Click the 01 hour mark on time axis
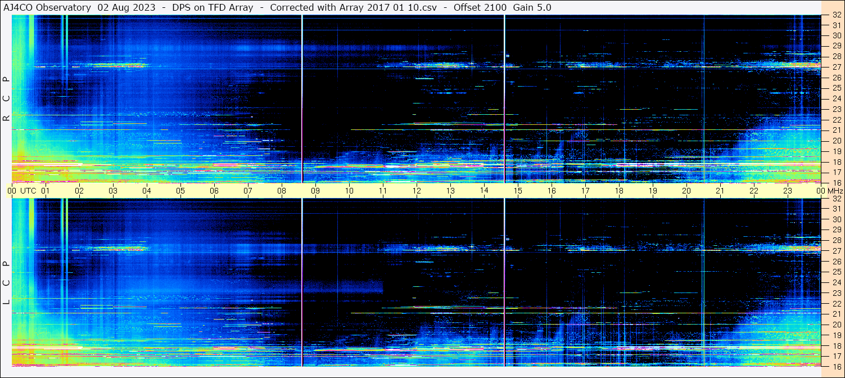This screenshot has height=378, width=845. [46, 191]
